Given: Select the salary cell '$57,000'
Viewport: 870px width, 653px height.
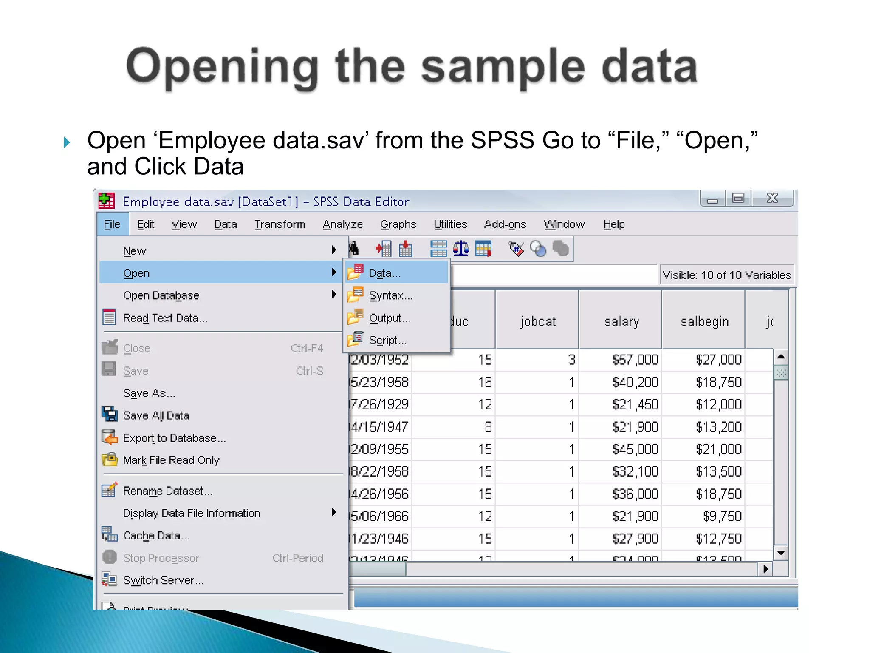Looking at the screenshot, I should coord(621,360).
